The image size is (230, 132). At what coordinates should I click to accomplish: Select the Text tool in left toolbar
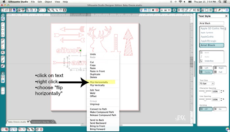click(x=3, y=52)
